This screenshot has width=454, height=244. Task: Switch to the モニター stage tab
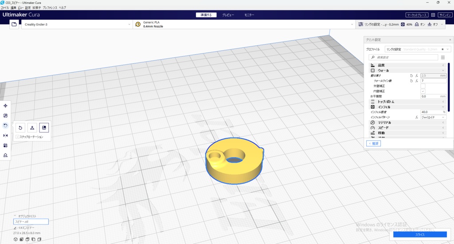tap(249, 15)
